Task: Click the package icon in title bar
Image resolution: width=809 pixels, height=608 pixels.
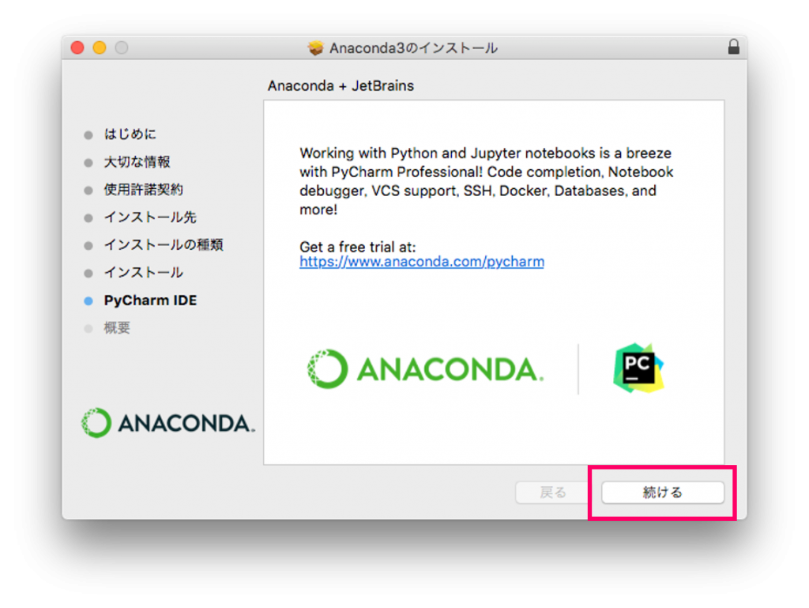Action: (x=316, y=48)
